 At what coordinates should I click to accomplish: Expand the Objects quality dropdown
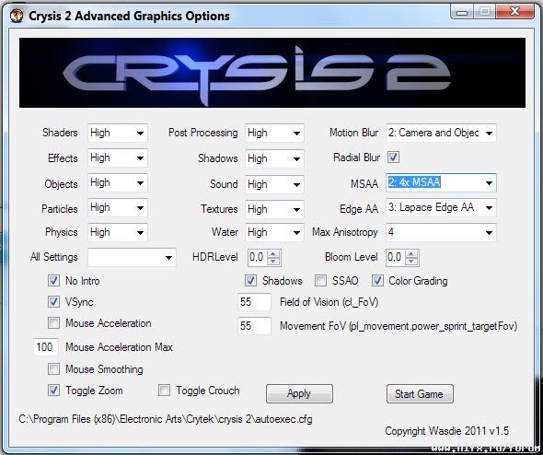point(118,183)
